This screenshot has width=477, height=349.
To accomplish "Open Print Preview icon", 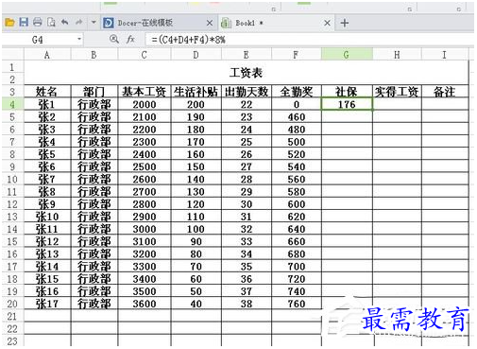I will point(51,23).
